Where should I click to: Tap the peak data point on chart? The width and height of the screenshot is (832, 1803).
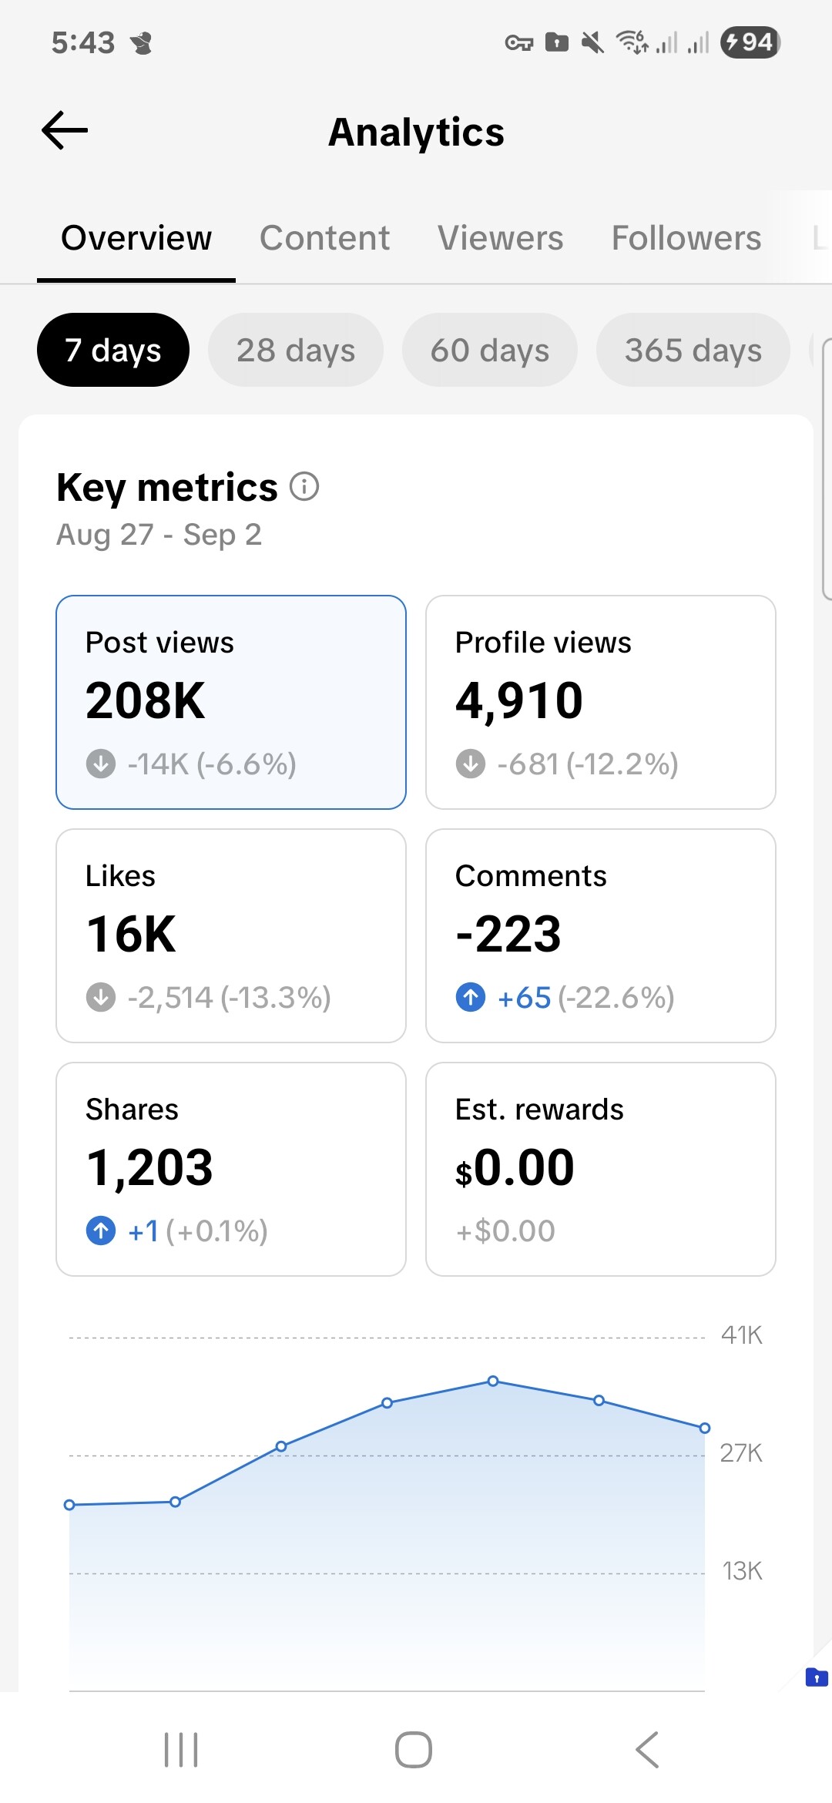coord(493,1381)
